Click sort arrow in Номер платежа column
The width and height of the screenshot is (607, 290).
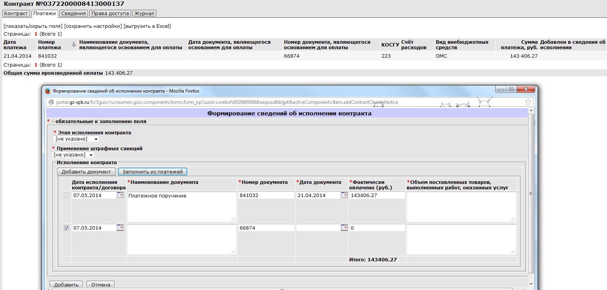pos(74,45)
